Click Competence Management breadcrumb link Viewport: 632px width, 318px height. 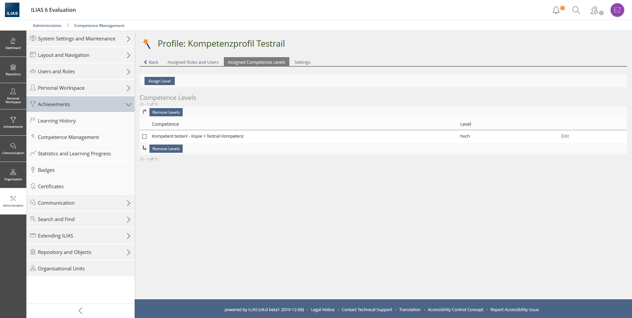(x=99, y=26)
